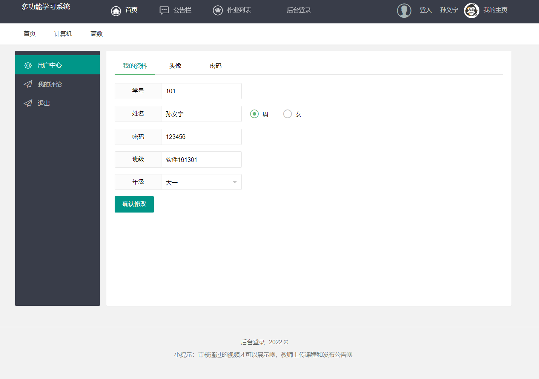Select the 女 gender radio button
539x379 pixels.
coord(287,114)
